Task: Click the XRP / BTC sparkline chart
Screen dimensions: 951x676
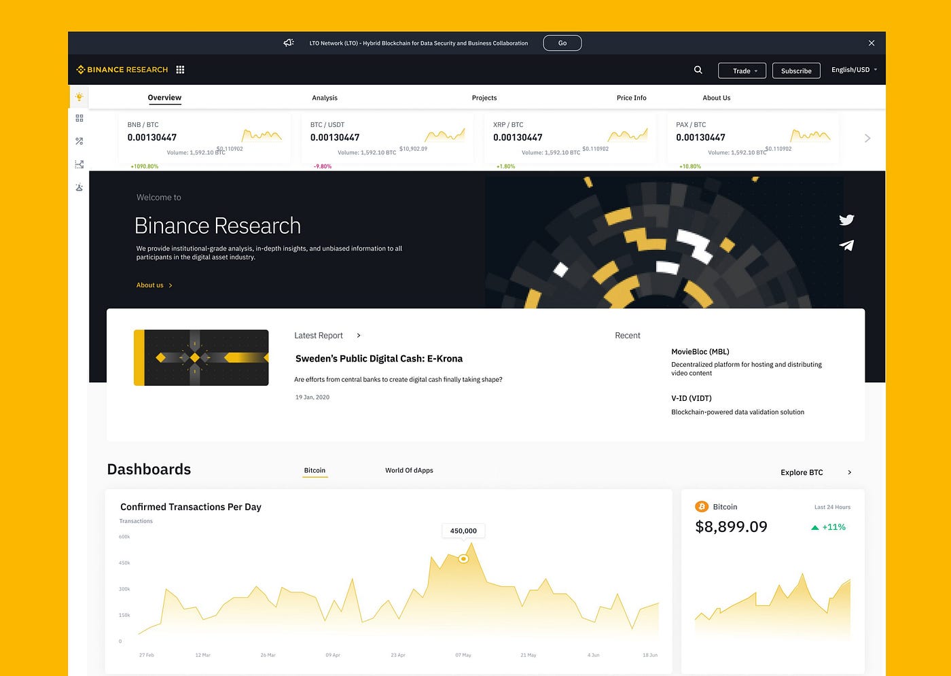Action: pos(628,135)
